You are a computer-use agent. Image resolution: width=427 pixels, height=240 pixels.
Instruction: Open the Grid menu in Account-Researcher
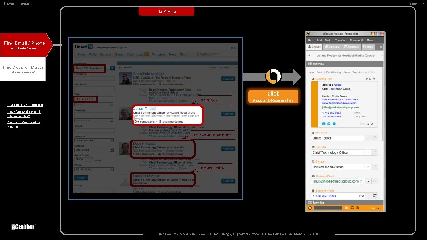click(319, 40)
